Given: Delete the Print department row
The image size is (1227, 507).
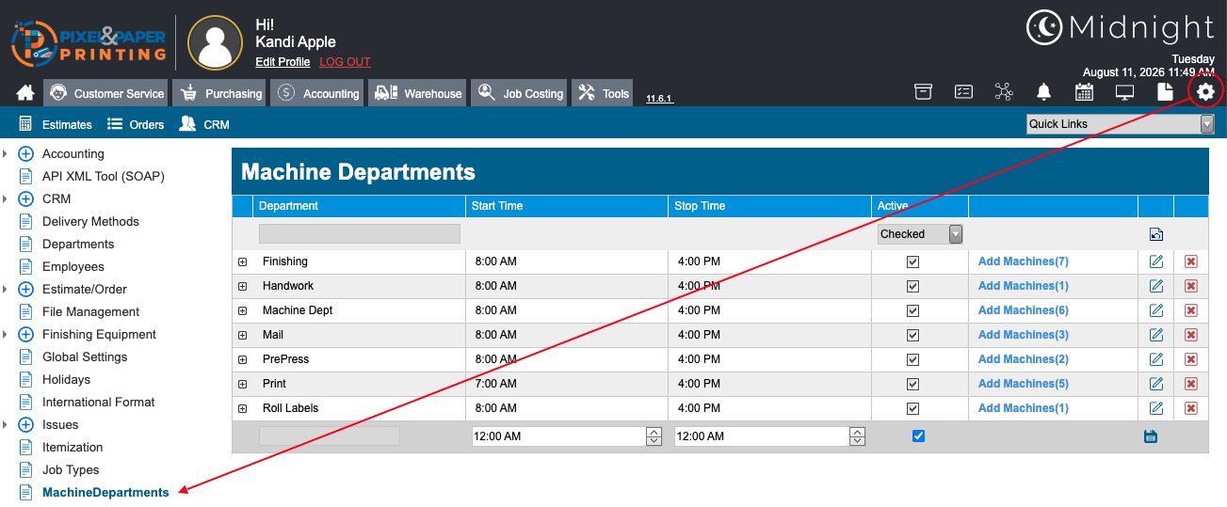Looking at the screenshot, I should tap(1191, 384).
